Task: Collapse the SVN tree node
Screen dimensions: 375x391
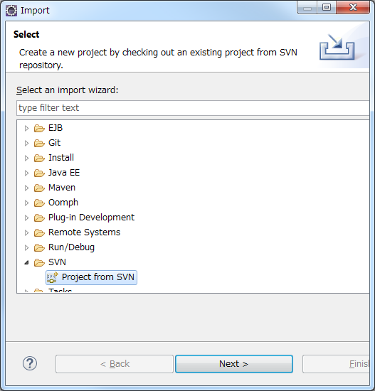Action: point(26,262)
